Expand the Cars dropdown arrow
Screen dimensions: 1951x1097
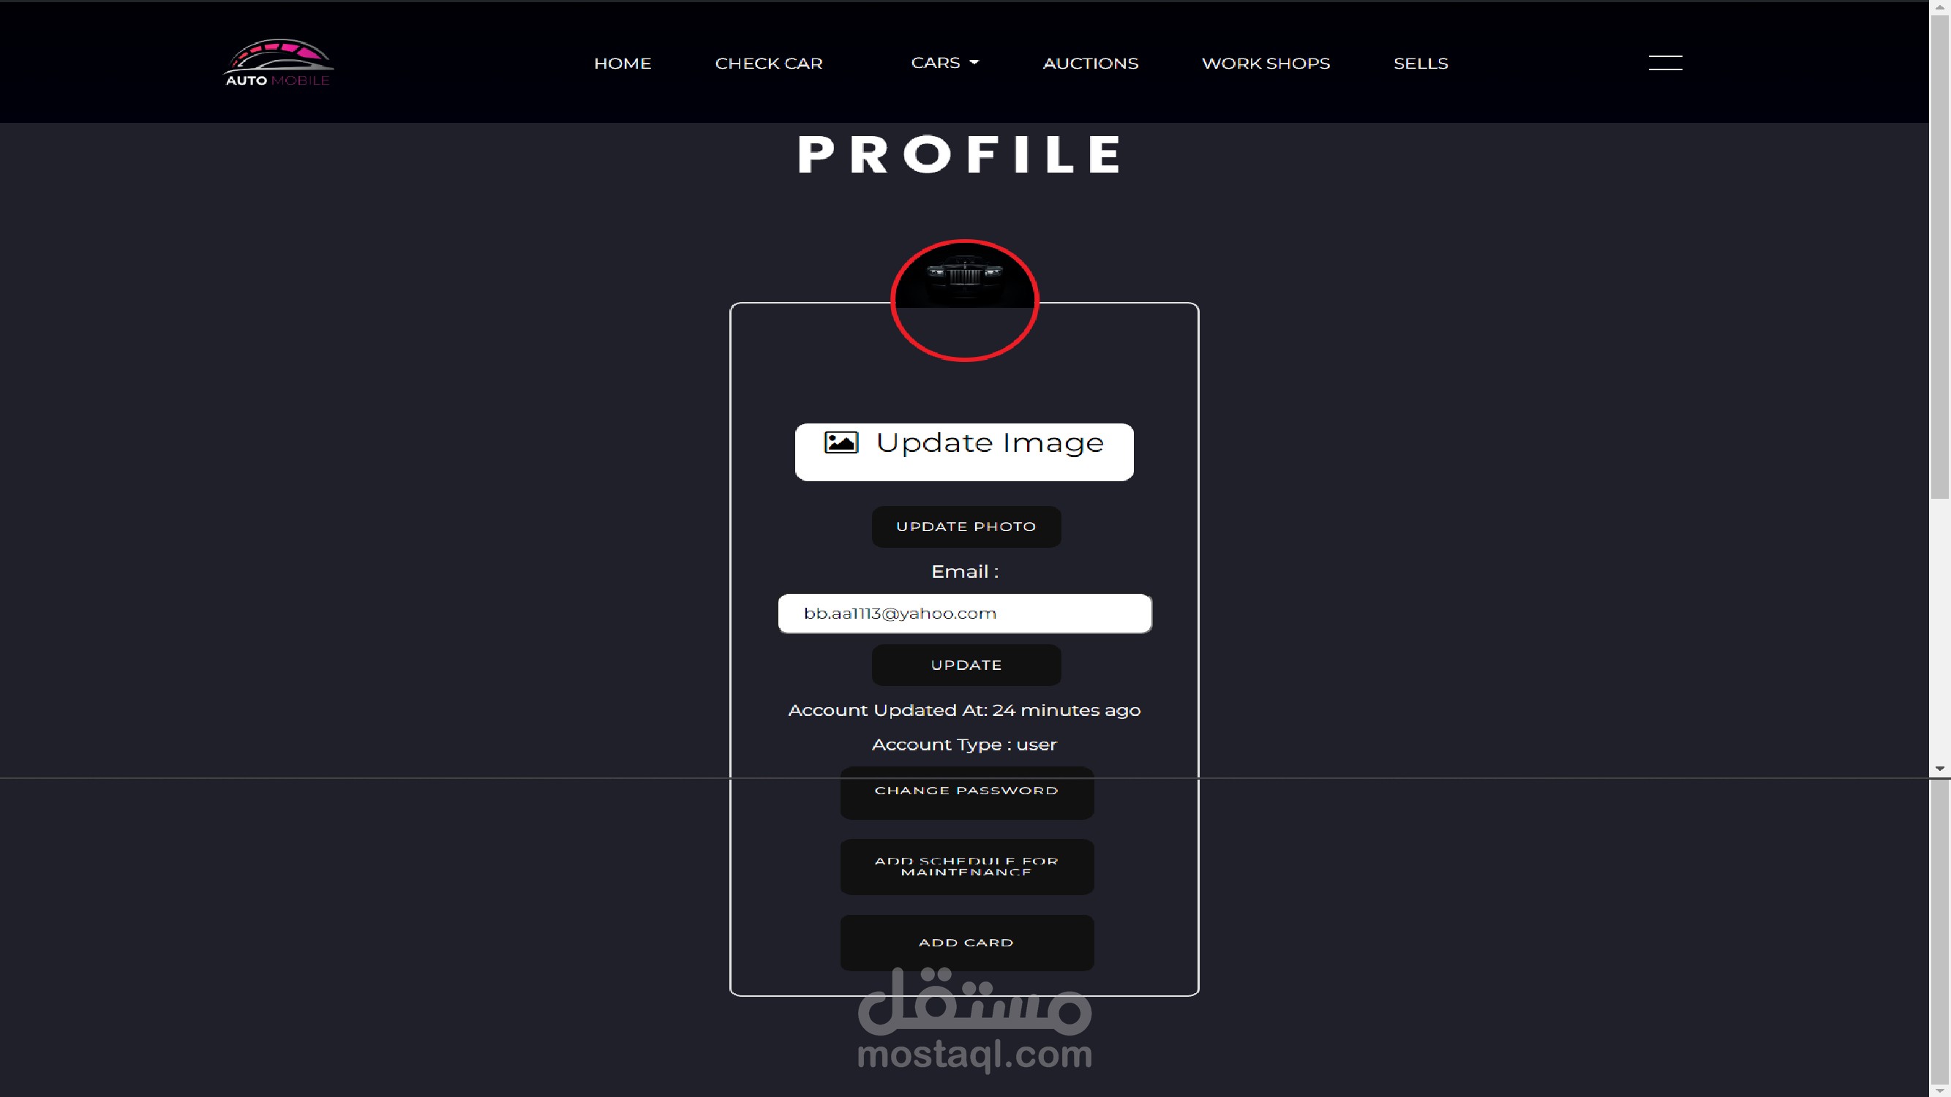pos(974,63)
